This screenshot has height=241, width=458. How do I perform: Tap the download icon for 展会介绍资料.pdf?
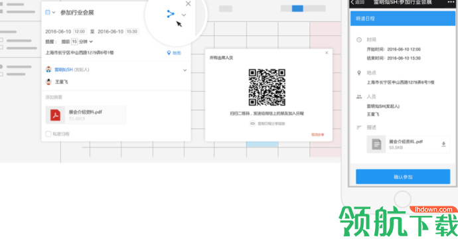pyautogui.click(x=443, y=144)
